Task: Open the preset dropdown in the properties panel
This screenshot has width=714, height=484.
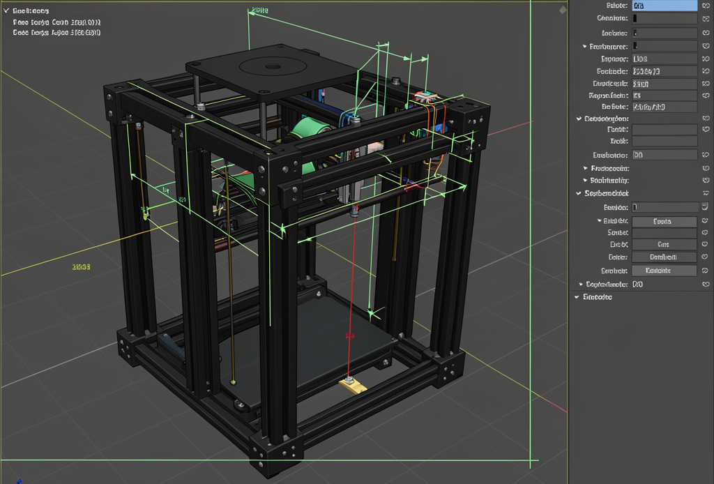Action: (664, 221)
